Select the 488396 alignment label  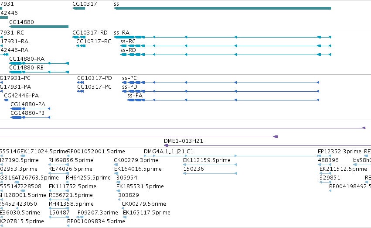click(328, 160)
